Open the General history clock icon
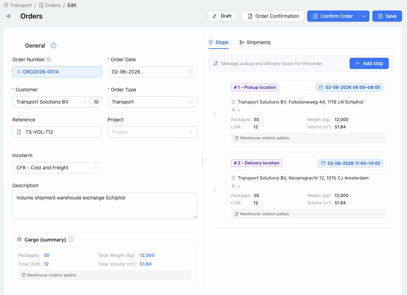407x295 pixels. (x=54, y=45)
